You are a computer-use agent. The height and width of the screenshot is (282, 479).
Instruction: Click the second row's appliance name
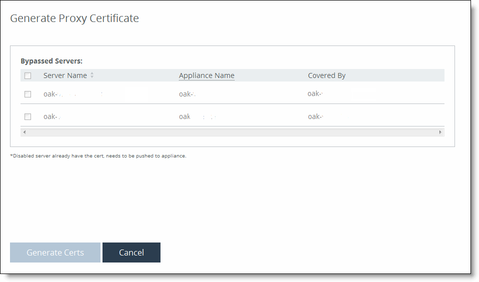186,116
